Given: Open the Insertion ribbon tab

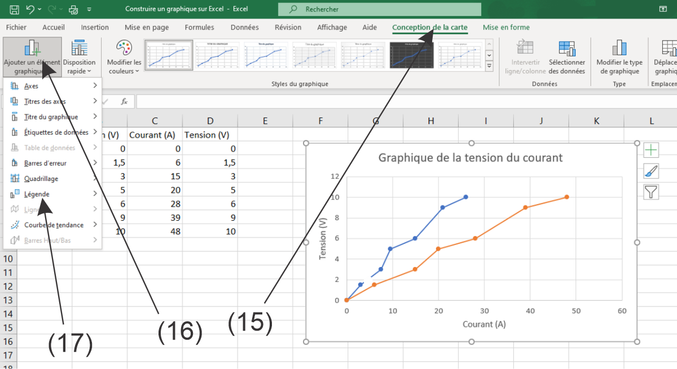Looking at the screenshot, I should [x=95, y=28].
